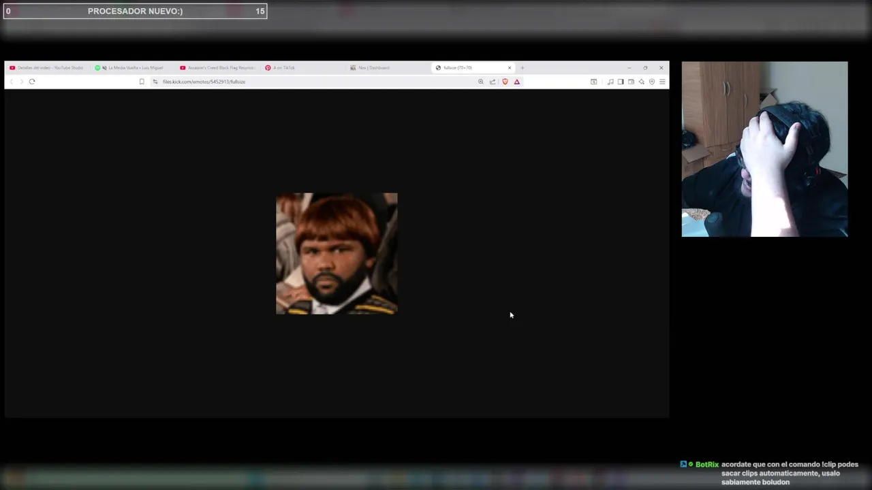Image resolution: width=872 pixels, height=490 pixels.
Task: Close the browser window
Action: click(x=661, y=68)
